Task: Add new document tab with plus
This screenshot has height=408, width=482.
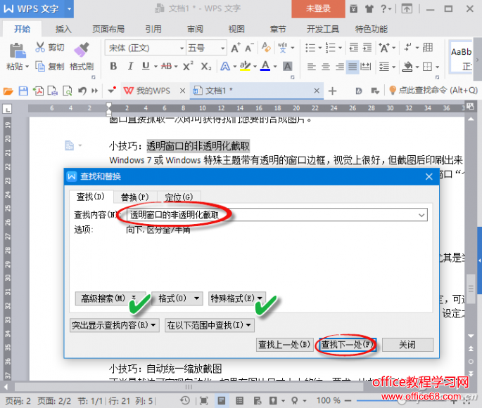Action: coord(332,91)
